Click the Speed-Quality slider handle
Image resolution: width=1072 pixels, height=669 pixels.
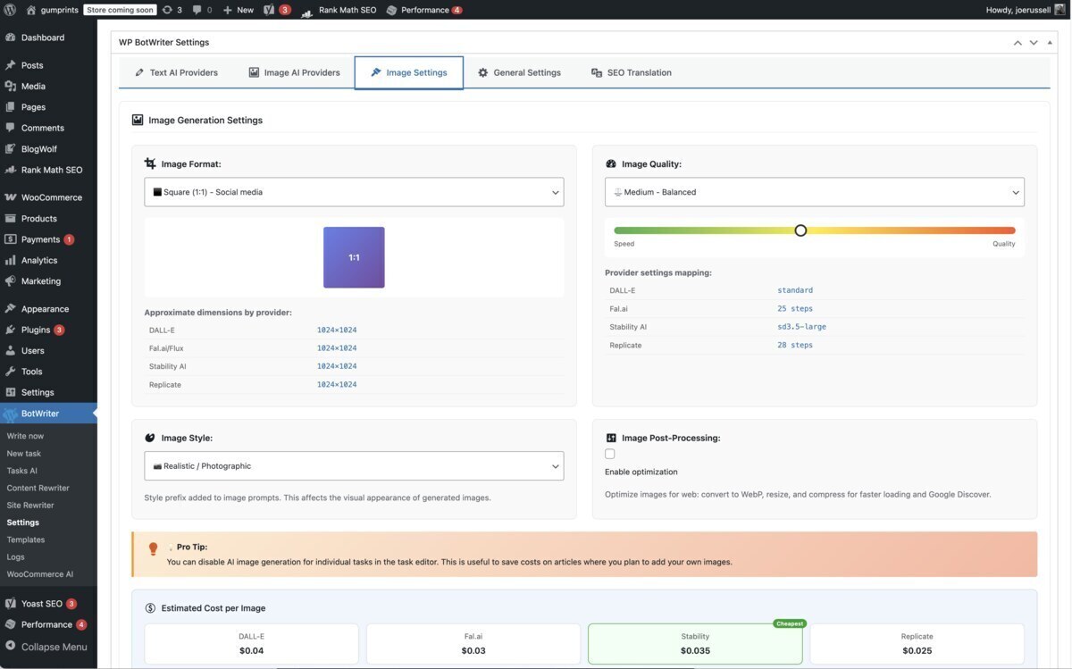coord(800,230)
